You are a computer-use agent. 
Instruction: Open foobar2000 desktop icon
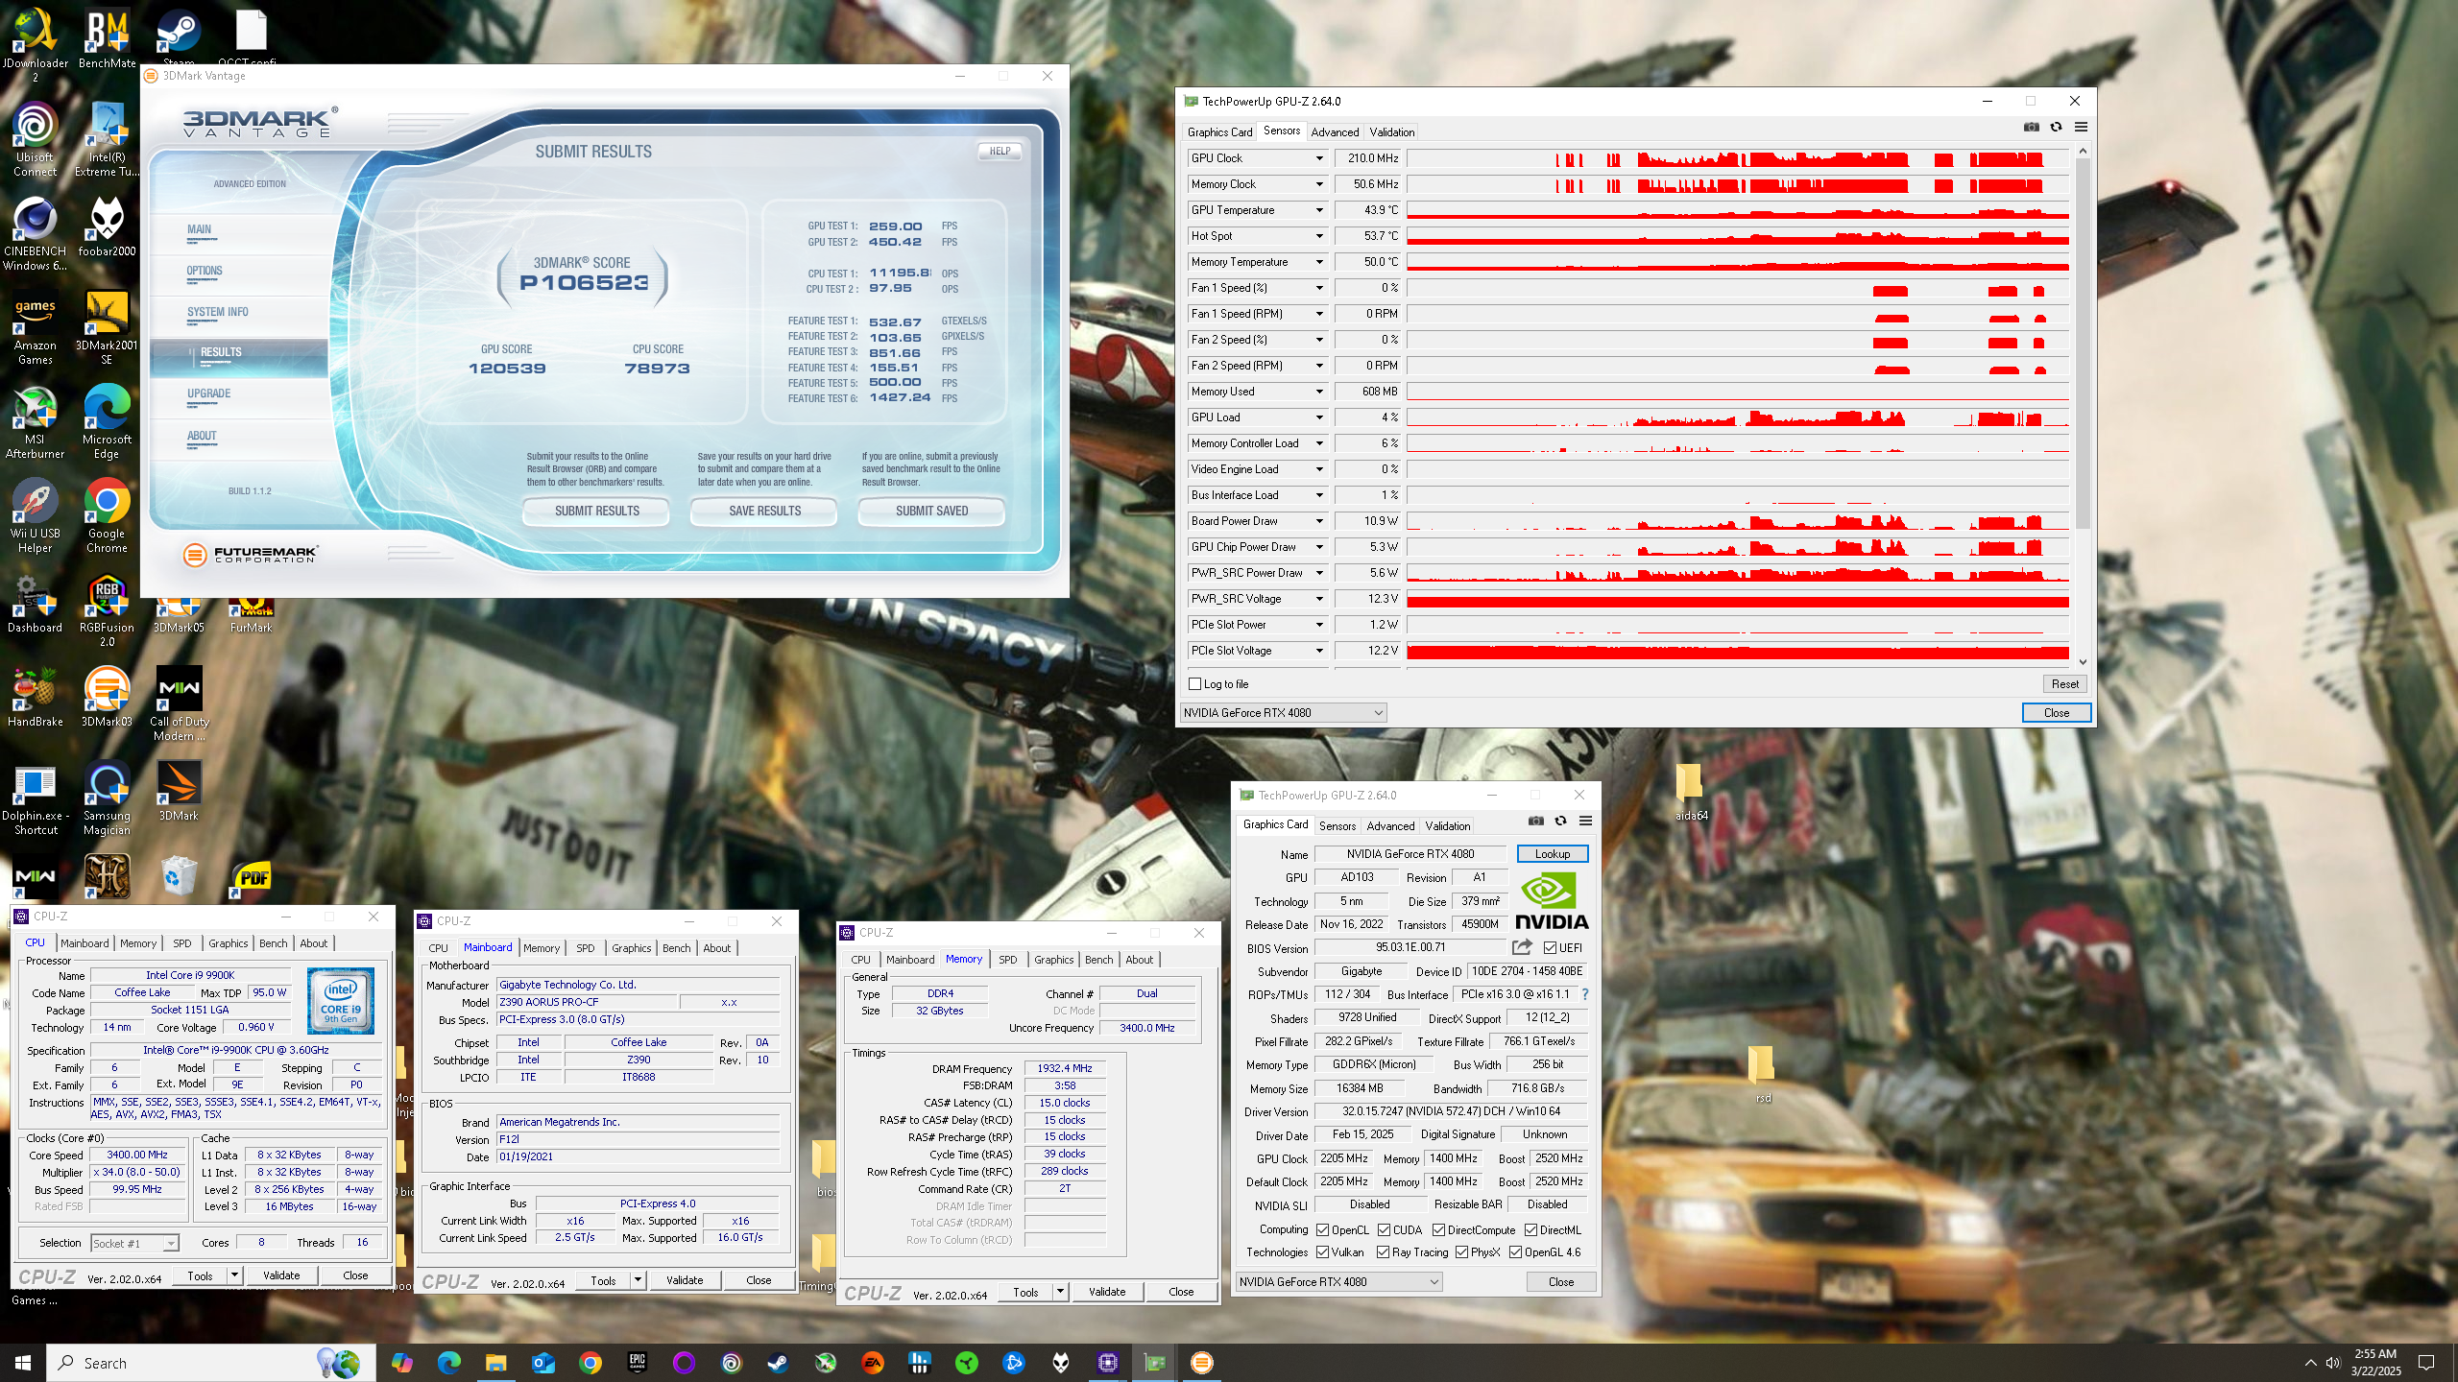[107, 227]
